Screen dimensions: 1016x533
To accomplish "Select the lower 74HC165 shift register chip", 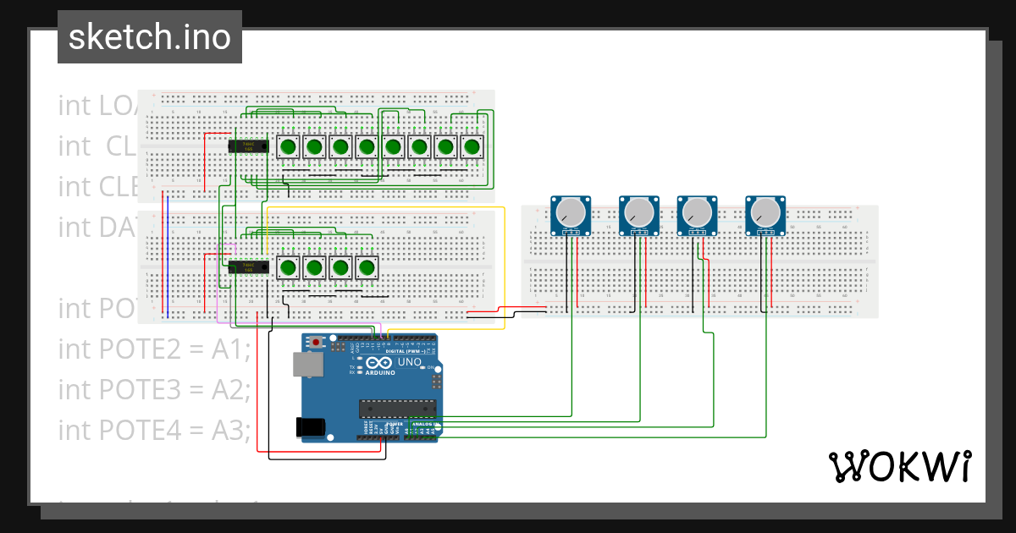I will pyautogui.click(x=246, y=267).
